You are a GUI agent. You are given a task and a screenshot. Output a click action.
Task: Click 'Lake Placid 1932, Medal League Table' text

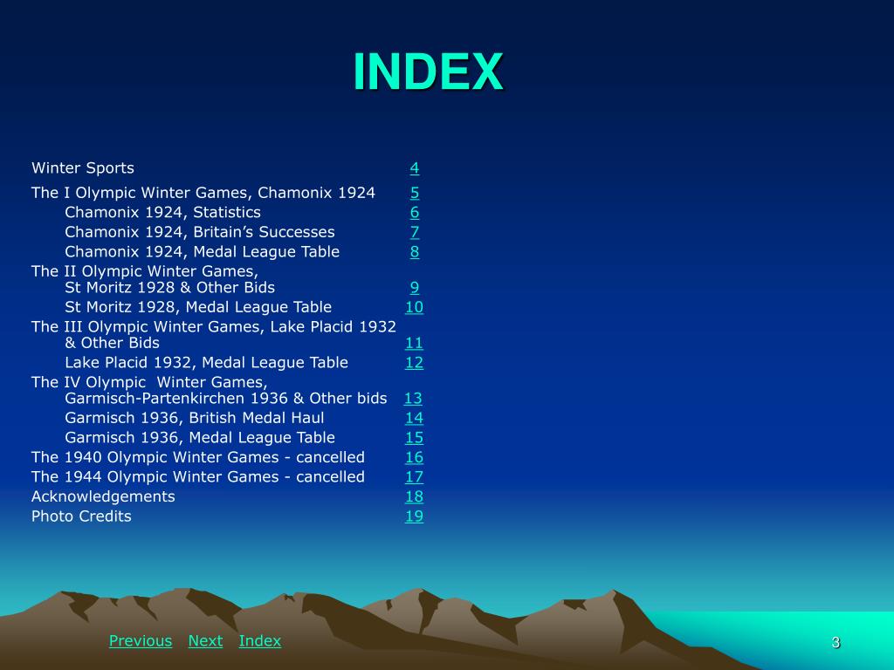[x=206, y=363]
